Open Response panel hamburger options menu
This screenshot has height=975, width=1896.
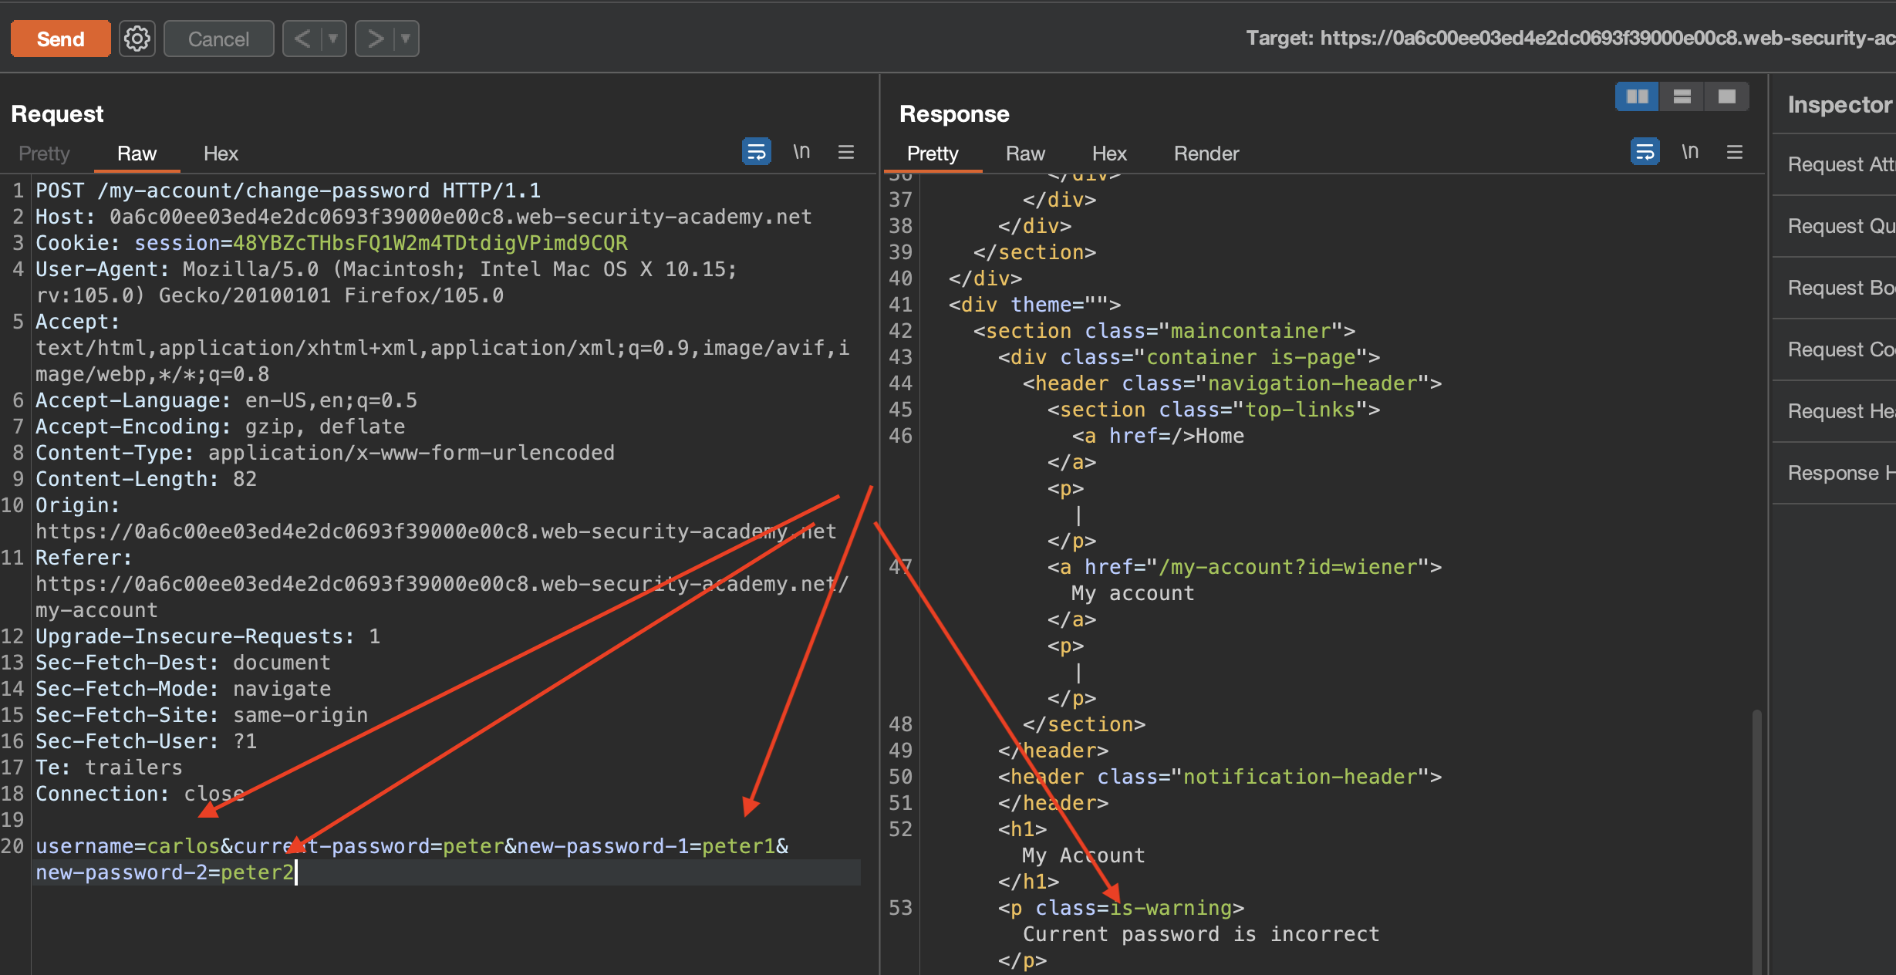point(1735,152)
